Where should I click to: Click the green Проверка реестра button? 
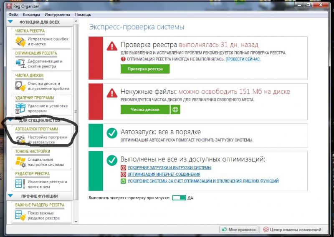[145, 69]
